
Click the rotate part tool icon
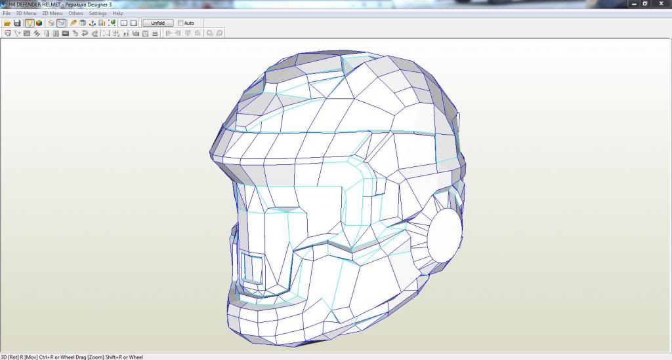click(x=17, y=33)
